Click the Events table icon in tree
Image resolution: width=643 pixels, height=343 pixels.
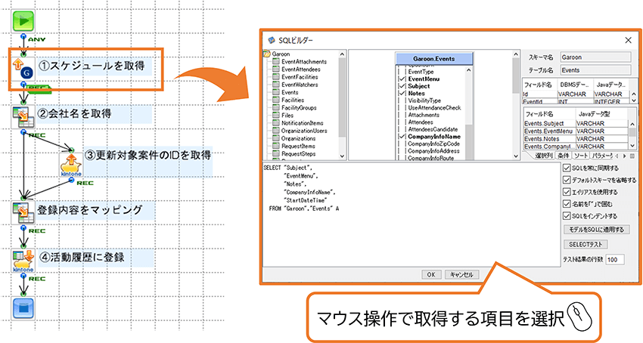pyautogui.click(x=276, y=92)
